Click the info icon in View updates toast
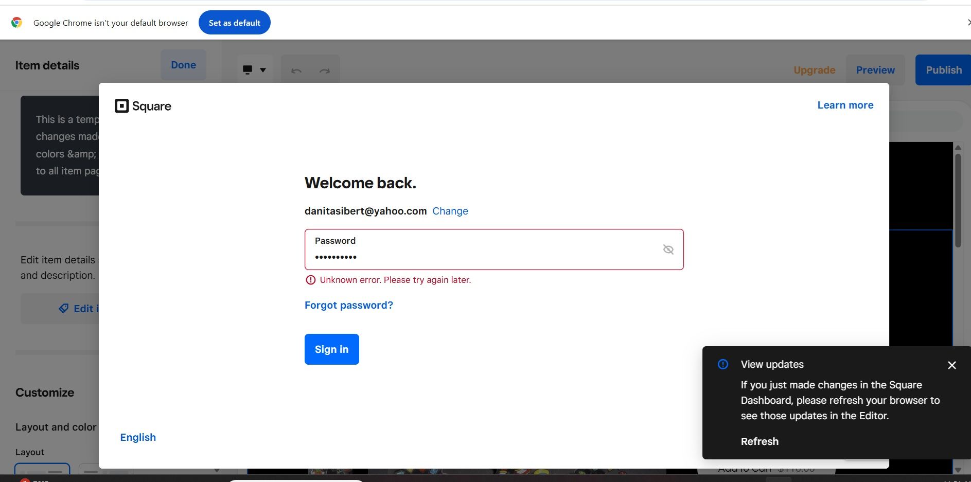 722,364
